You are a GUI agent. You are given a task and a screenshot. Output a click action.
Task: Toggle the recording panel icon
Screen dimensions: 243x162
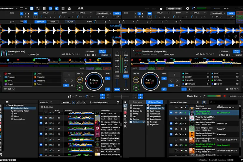tap(57, 8)
